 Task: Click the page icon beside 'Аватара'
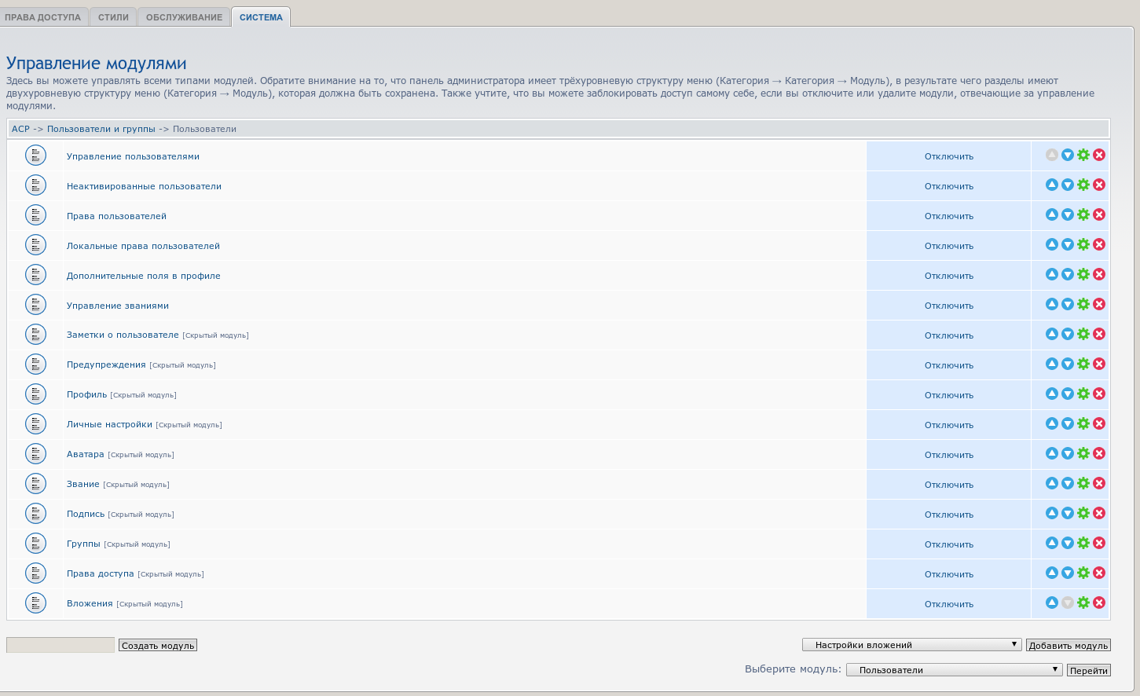[x=35, y=454]
